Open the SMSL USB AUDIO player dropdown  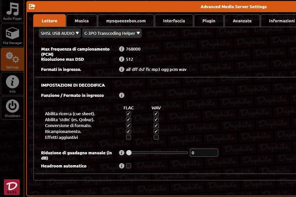point(60,33)
